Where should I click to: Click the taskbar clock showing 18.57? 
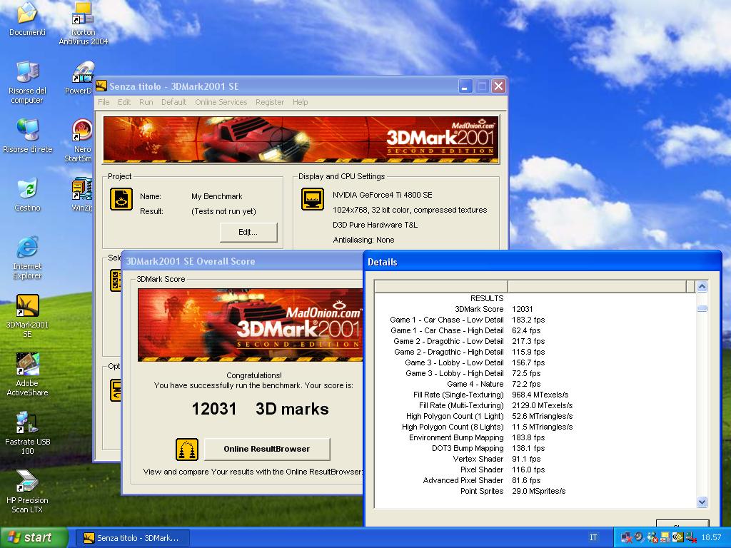pos(711,537)
